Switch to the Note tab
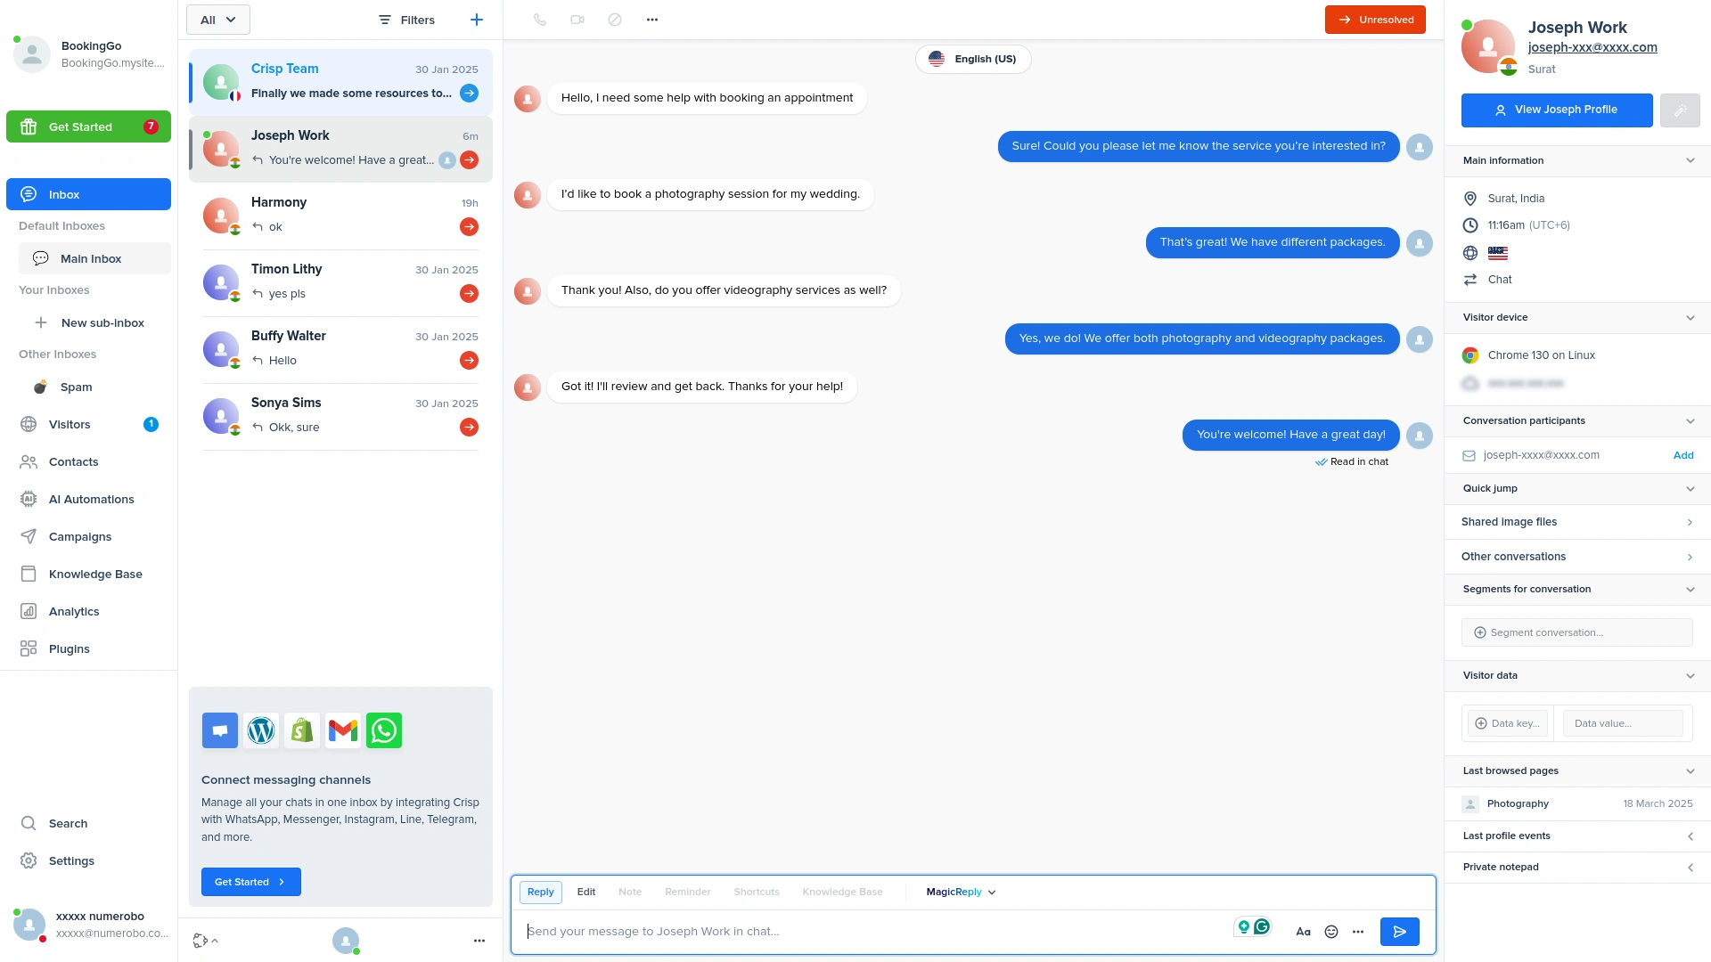 [630, 892]
